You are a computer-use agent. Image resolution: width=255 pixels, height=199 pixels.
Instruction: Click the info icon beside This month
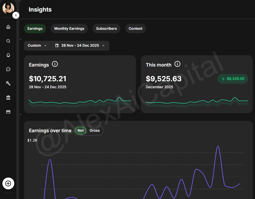click(177, 64)
